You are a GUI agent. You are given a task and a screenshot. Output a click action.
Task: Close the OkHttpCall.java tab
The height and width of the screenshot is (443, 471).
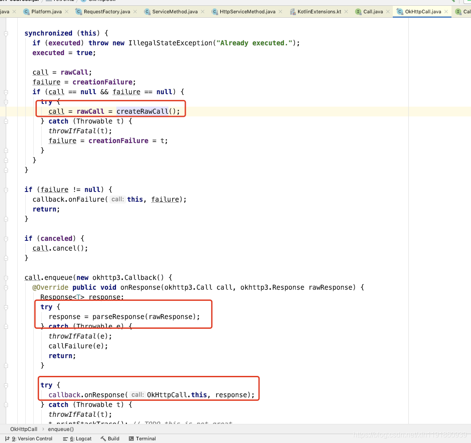pos(446,12)
